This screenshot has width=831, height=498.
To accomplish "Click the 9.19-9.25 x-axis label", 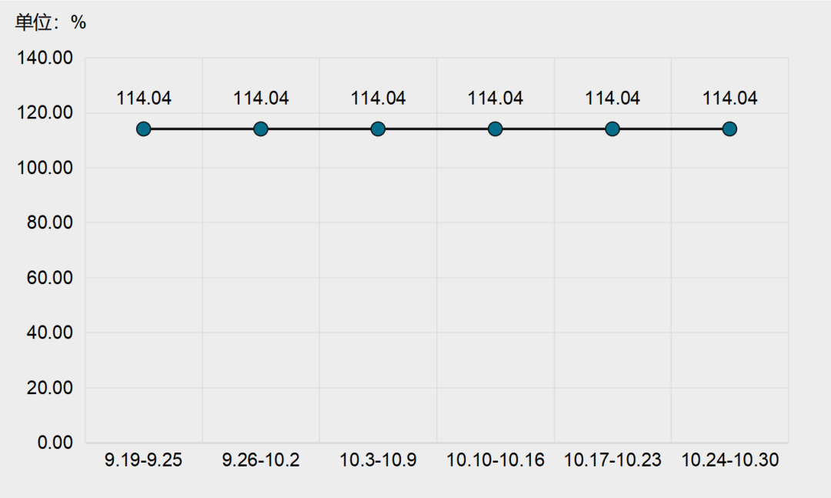I will pos(143,460).
